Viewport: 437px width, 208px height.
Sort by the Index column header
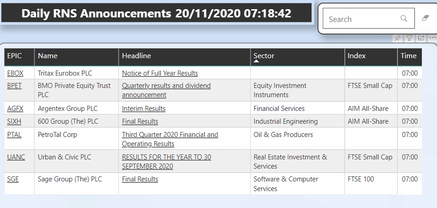click(x=357, y=56)
